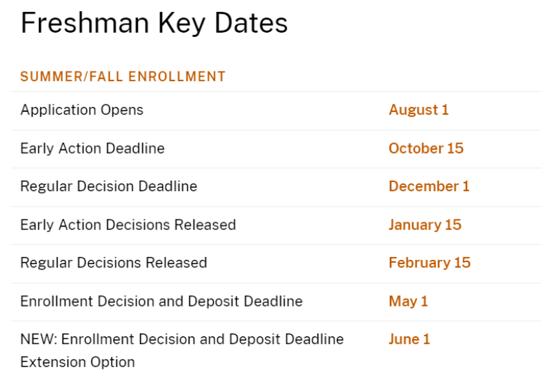Select the SUMMER/FALL ENROLLMENT section header
The image size is (550, 378).
pos(123,76)
